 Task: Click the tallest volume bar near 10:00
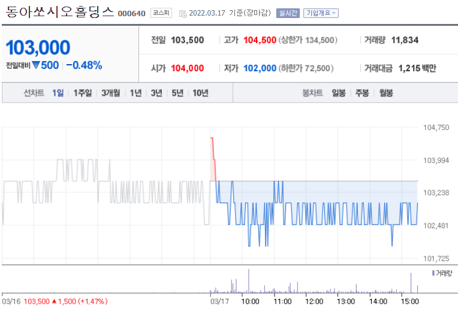pos(249,281)
